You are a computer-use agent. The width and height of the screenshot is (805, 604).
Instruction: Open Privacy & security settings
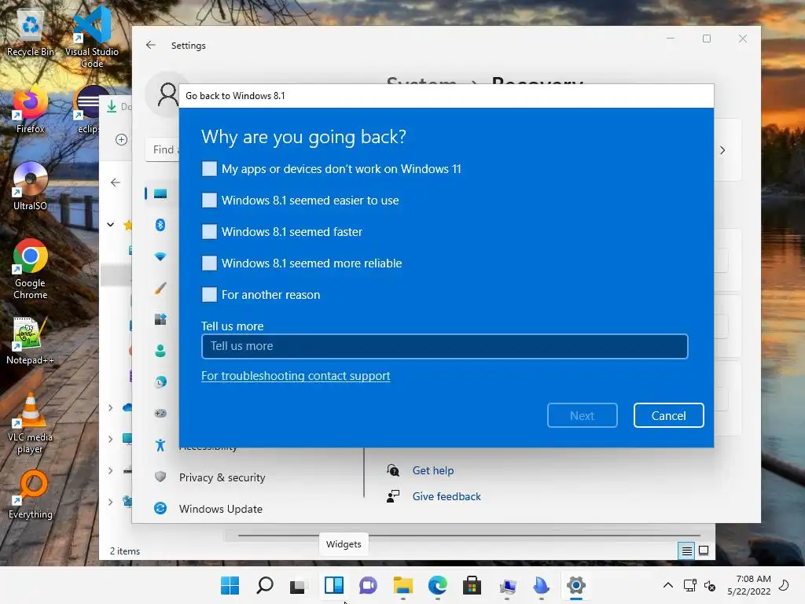[x=222, y=477]
